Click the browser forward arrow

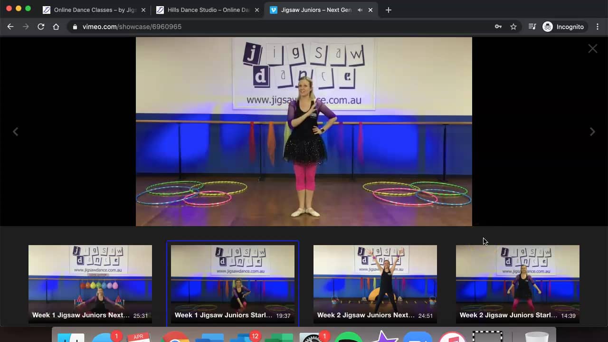(x=26, y=27)
